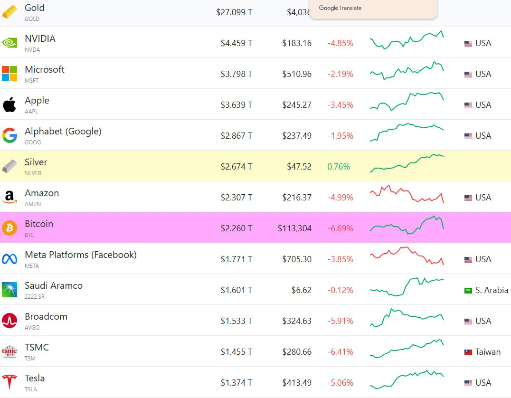
Task: Click the NVIDIA logo icon
Action: (9, 43)
